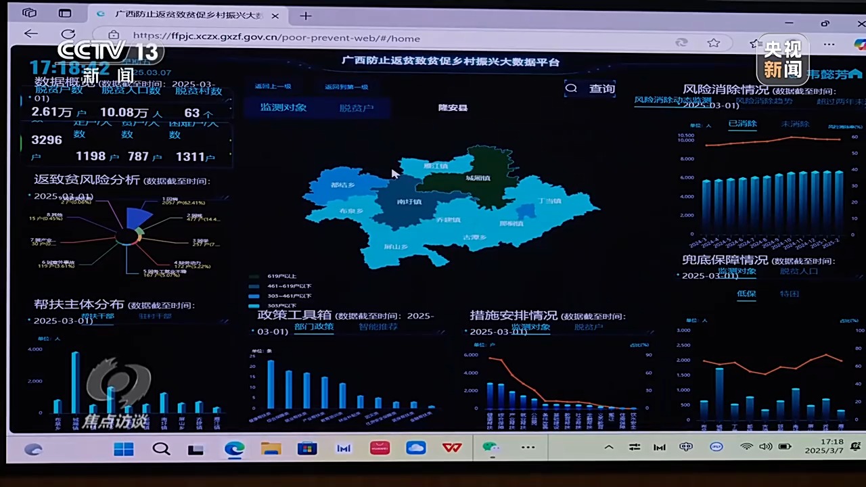Click the 查询 search button
The width and height of the screenshot is (866, 487).
point(591,89)
